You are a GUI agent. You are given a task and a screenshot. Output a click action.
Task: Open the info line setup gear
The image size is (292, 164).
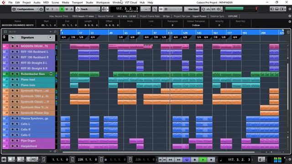click(x=290, y=21)
